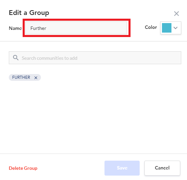Click the Search communities placeholder text
Screen dimensions: 187x180
pos(49,58)
